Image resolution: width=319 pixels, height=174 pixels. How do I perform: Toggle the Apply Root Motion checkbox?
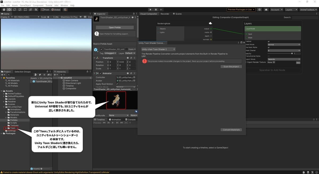tap(117, 84)
